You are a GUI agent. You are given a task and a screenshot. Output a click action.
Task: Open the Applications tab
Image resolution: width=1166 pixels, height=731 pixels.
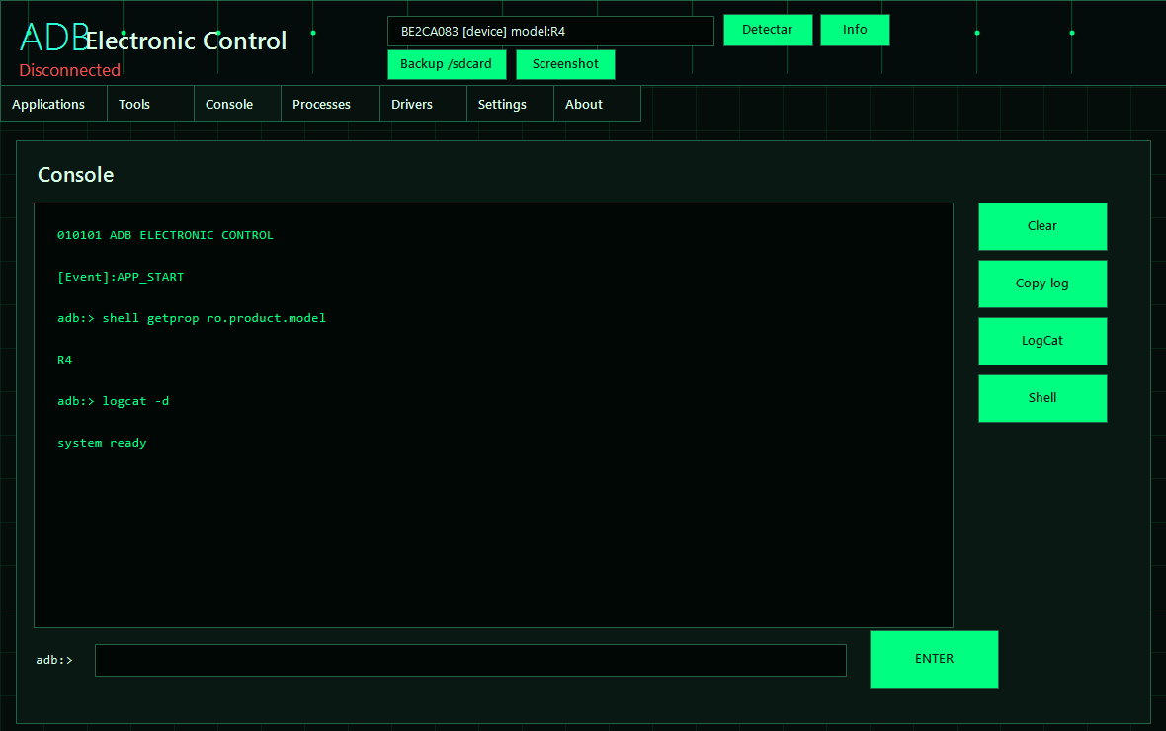[x=53, y=104]
